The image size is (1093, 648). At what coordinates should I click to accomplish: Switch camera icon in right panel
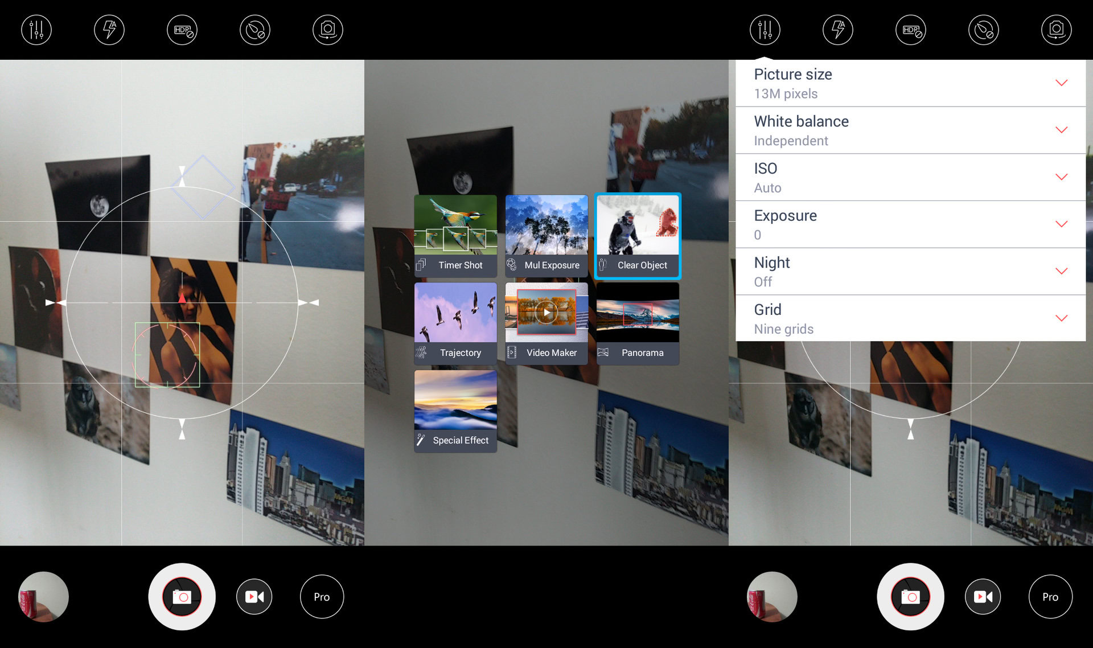pyautogui.click(x=1057, y=30)
